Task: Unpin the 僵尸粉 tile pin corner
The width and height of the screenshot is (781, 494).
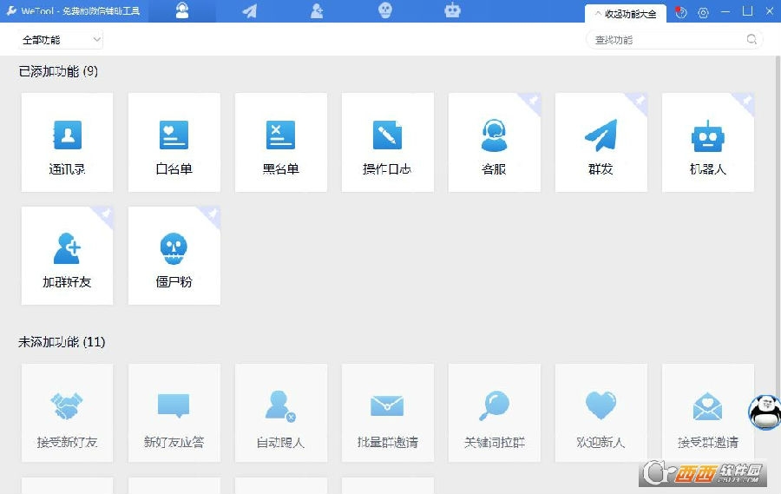Action: coord(212,214)
